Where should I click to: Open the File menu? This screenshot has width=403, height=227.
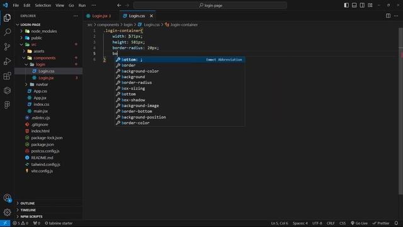(x=16, y=5)
